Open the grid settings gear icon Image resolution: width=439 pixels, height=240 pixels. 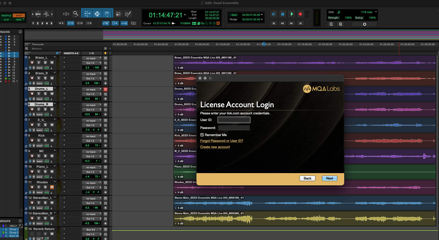click(x=364, y=24)
